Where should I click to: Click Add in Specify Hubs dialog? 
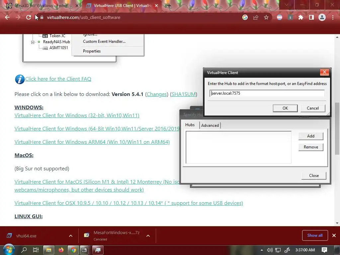coord(311,136)
